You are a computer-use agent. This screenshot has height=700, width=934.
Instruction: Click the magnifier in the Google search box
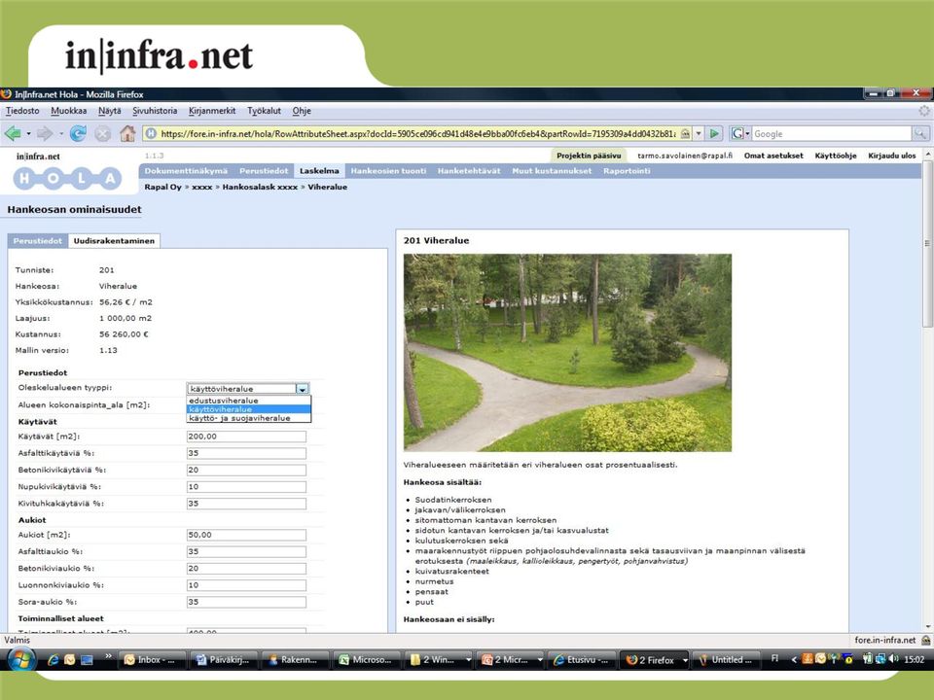(920, 134)
